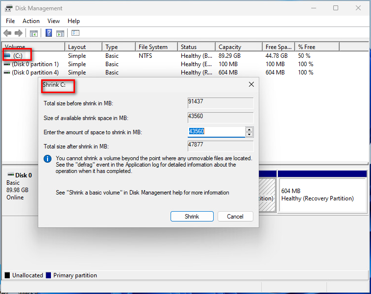Sort by the % Free column header
This screenshot has width=371, height=294.
coord(317,47)
